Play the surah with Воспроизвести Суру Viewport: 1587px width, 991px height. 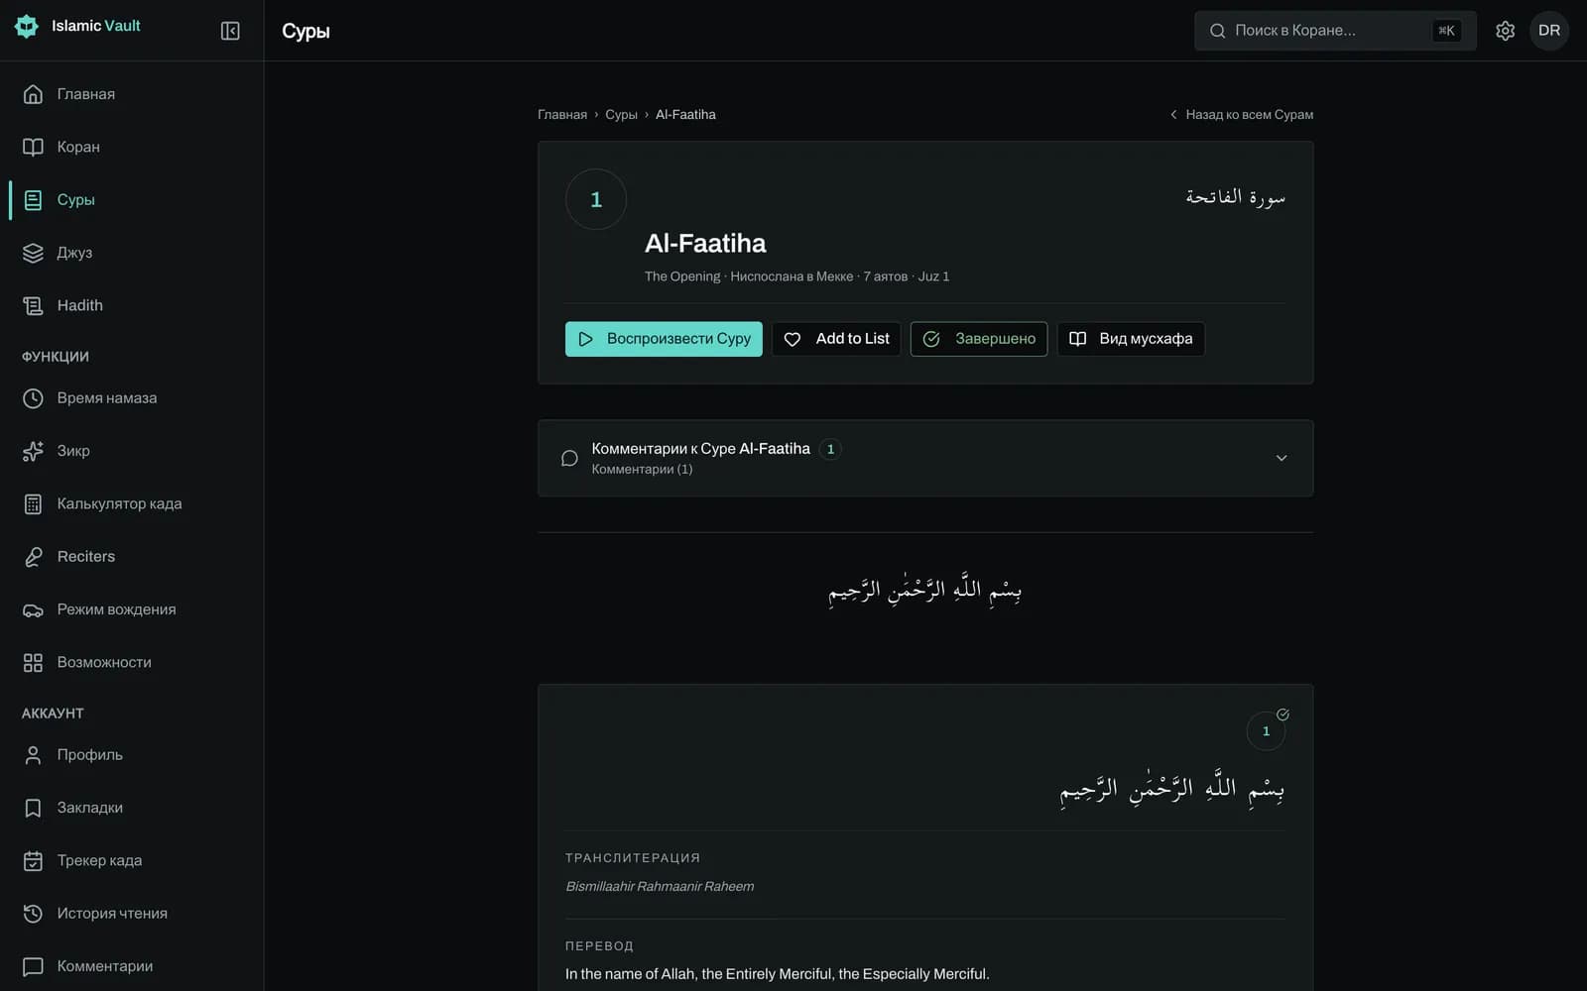point(664,339)
